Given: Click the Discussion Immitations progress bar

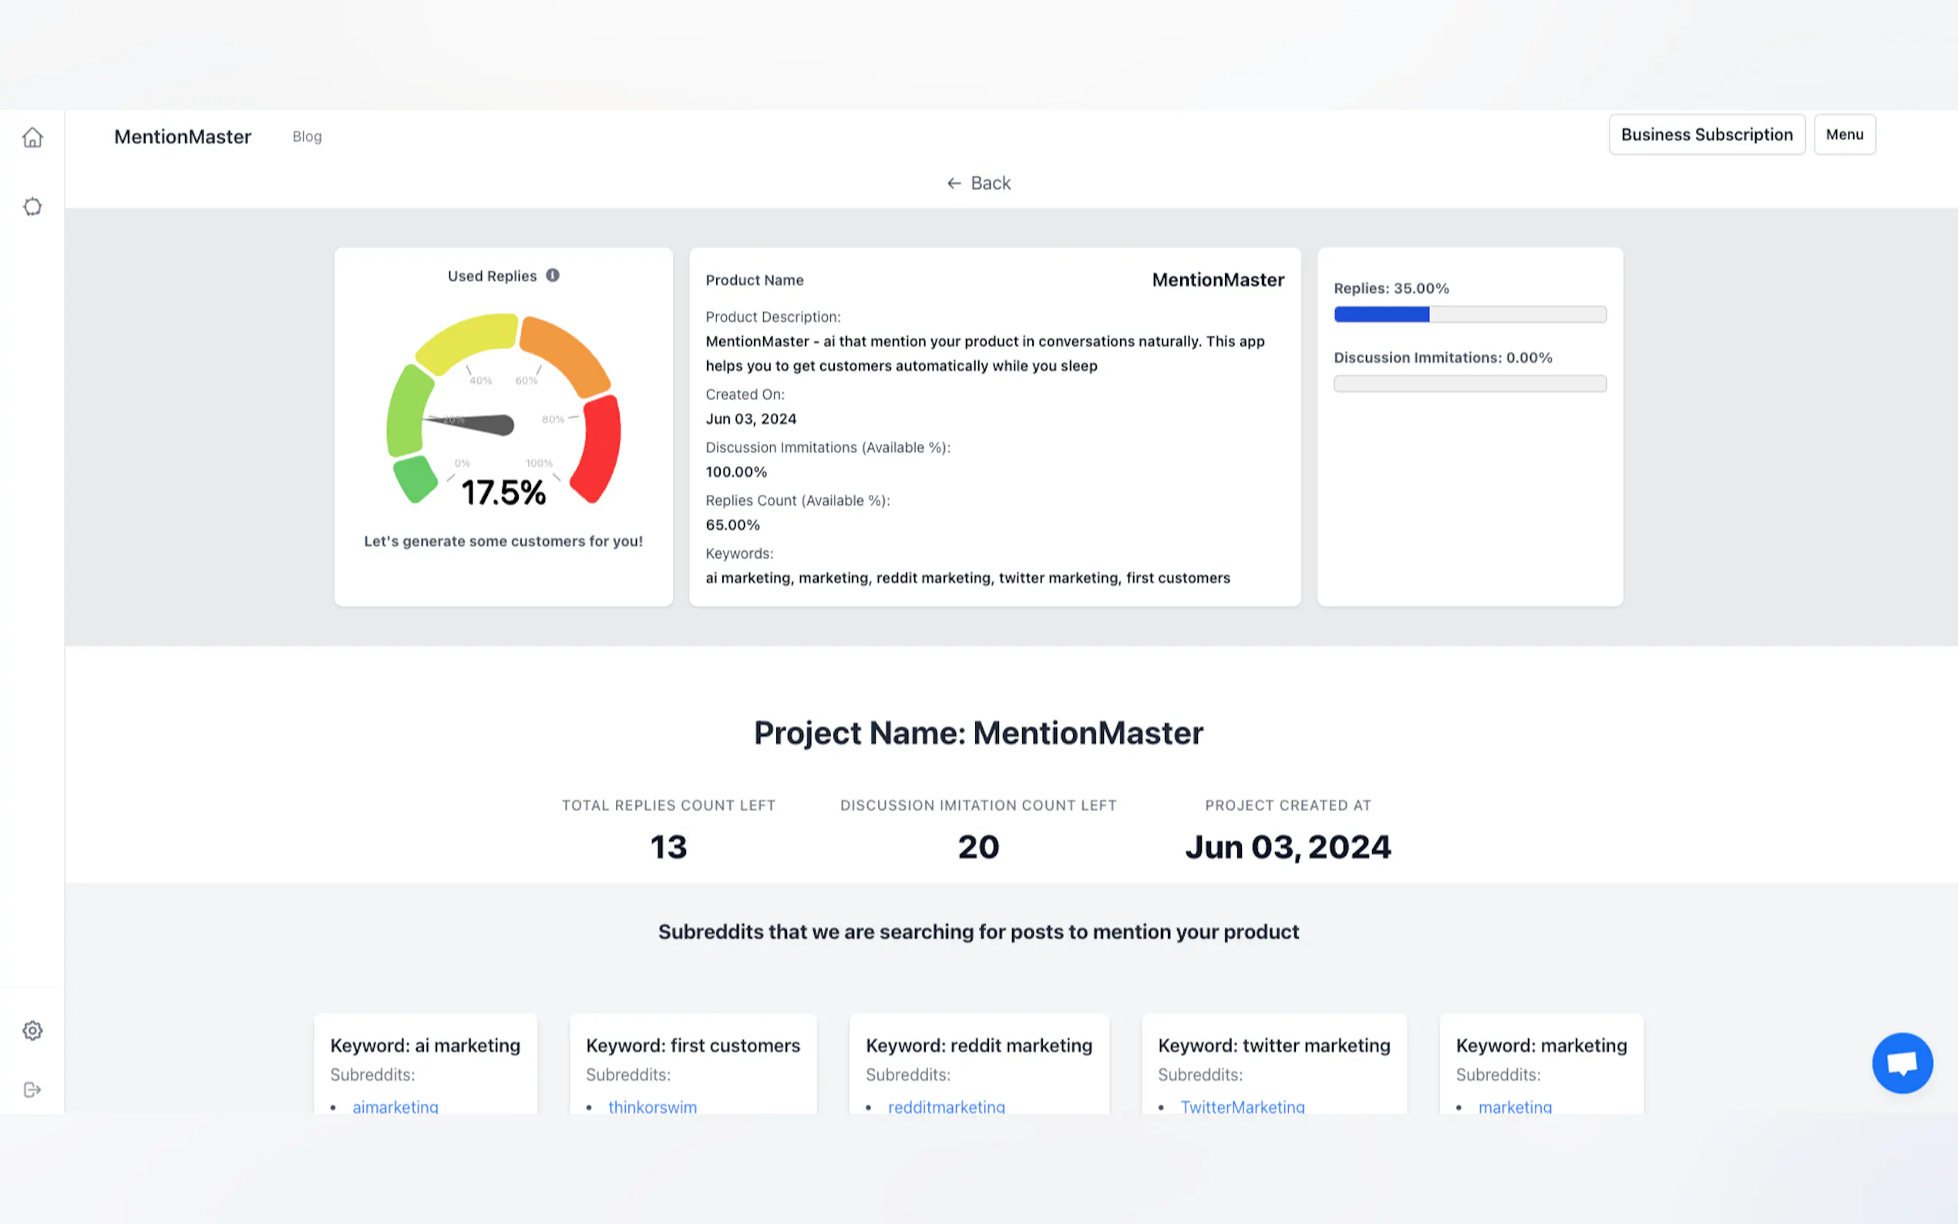Looking at the screenshot, I should click(1470, 384).
